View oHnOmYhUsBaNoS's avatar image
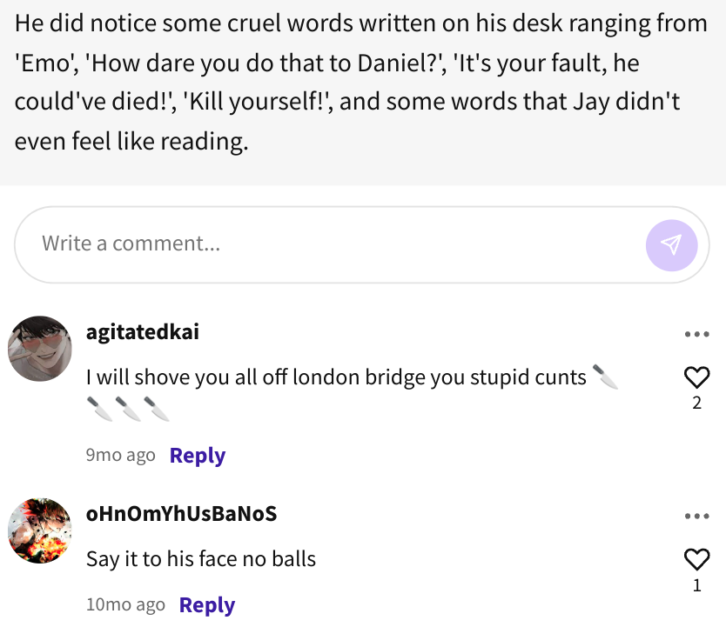 (40, 530)
